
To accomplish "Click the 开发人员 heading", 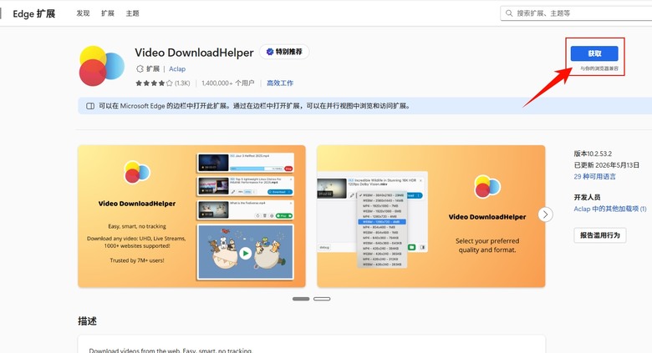I will tap(587, 197).
